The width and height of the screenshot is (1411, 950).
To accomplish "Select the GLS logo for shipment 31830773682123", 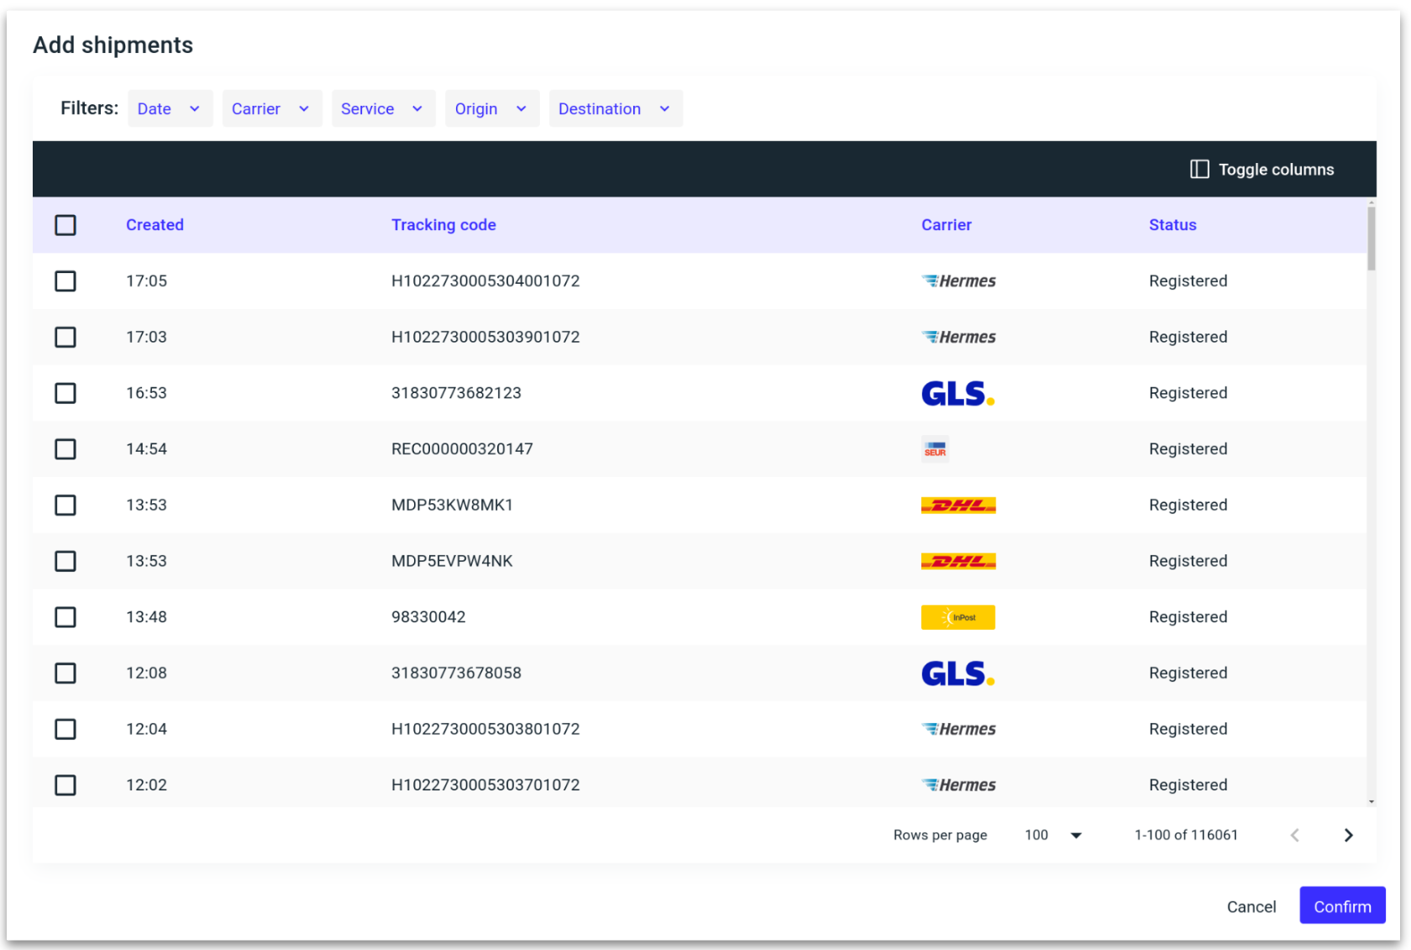I will pyautogui.click(x=957, y=392).
